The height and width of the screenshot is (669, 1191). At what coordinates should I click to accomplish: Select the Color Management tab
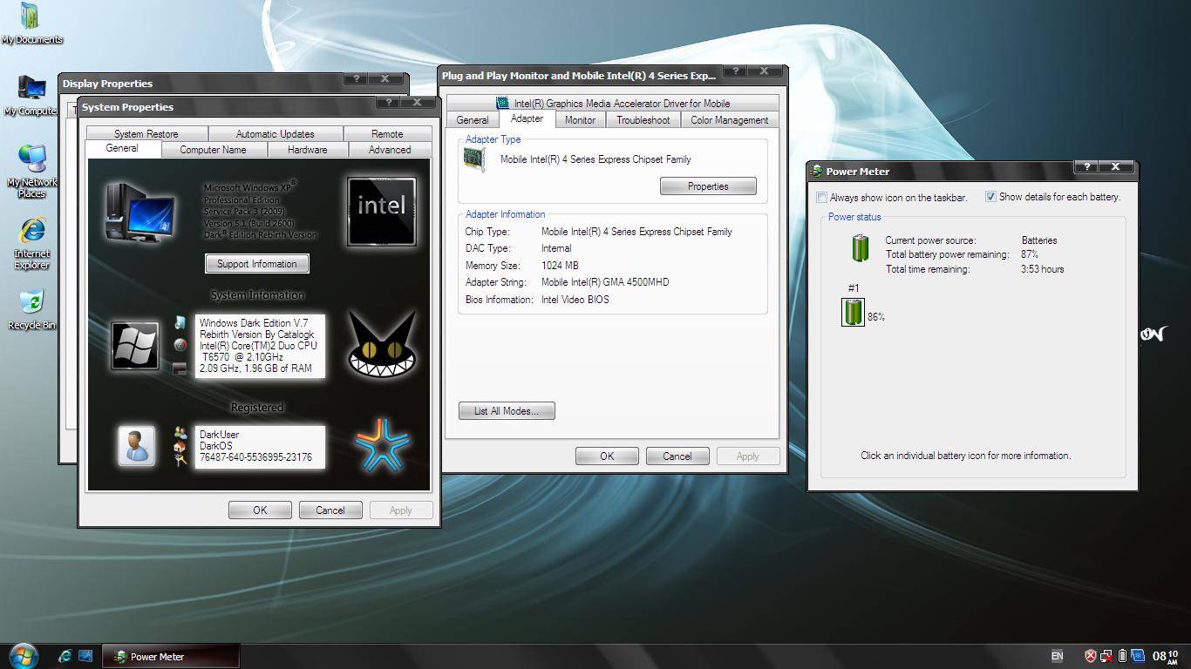click(x=729, y=120)
